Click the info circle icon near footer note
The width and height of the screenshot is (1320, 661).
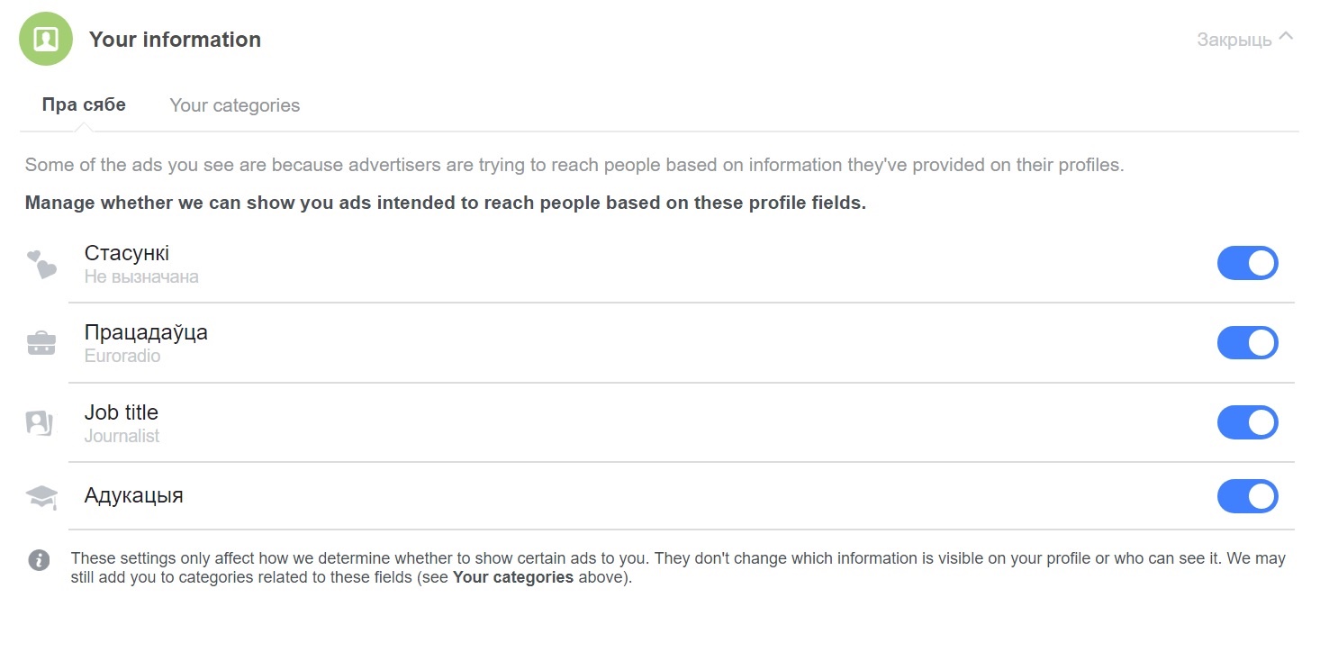[x=39, y=560]
